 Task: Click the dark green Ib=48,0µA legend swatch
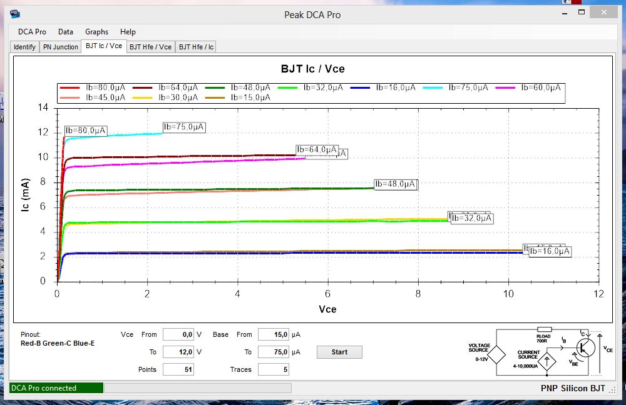point(215,87)
